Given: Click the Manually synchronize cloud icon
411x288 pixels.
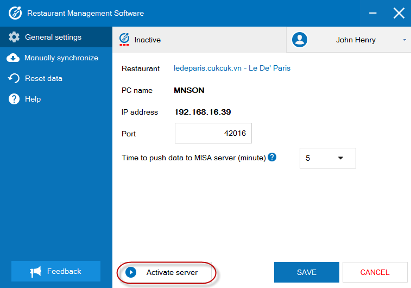Looking at the screenshot, I should pyautogui.click(x=13, y=58).
